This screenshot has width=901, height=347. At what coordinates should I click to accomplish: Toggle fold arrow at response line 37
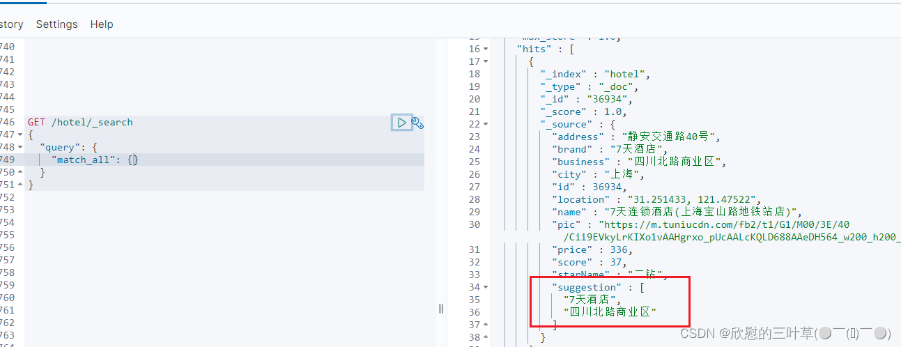coord(486,325)
